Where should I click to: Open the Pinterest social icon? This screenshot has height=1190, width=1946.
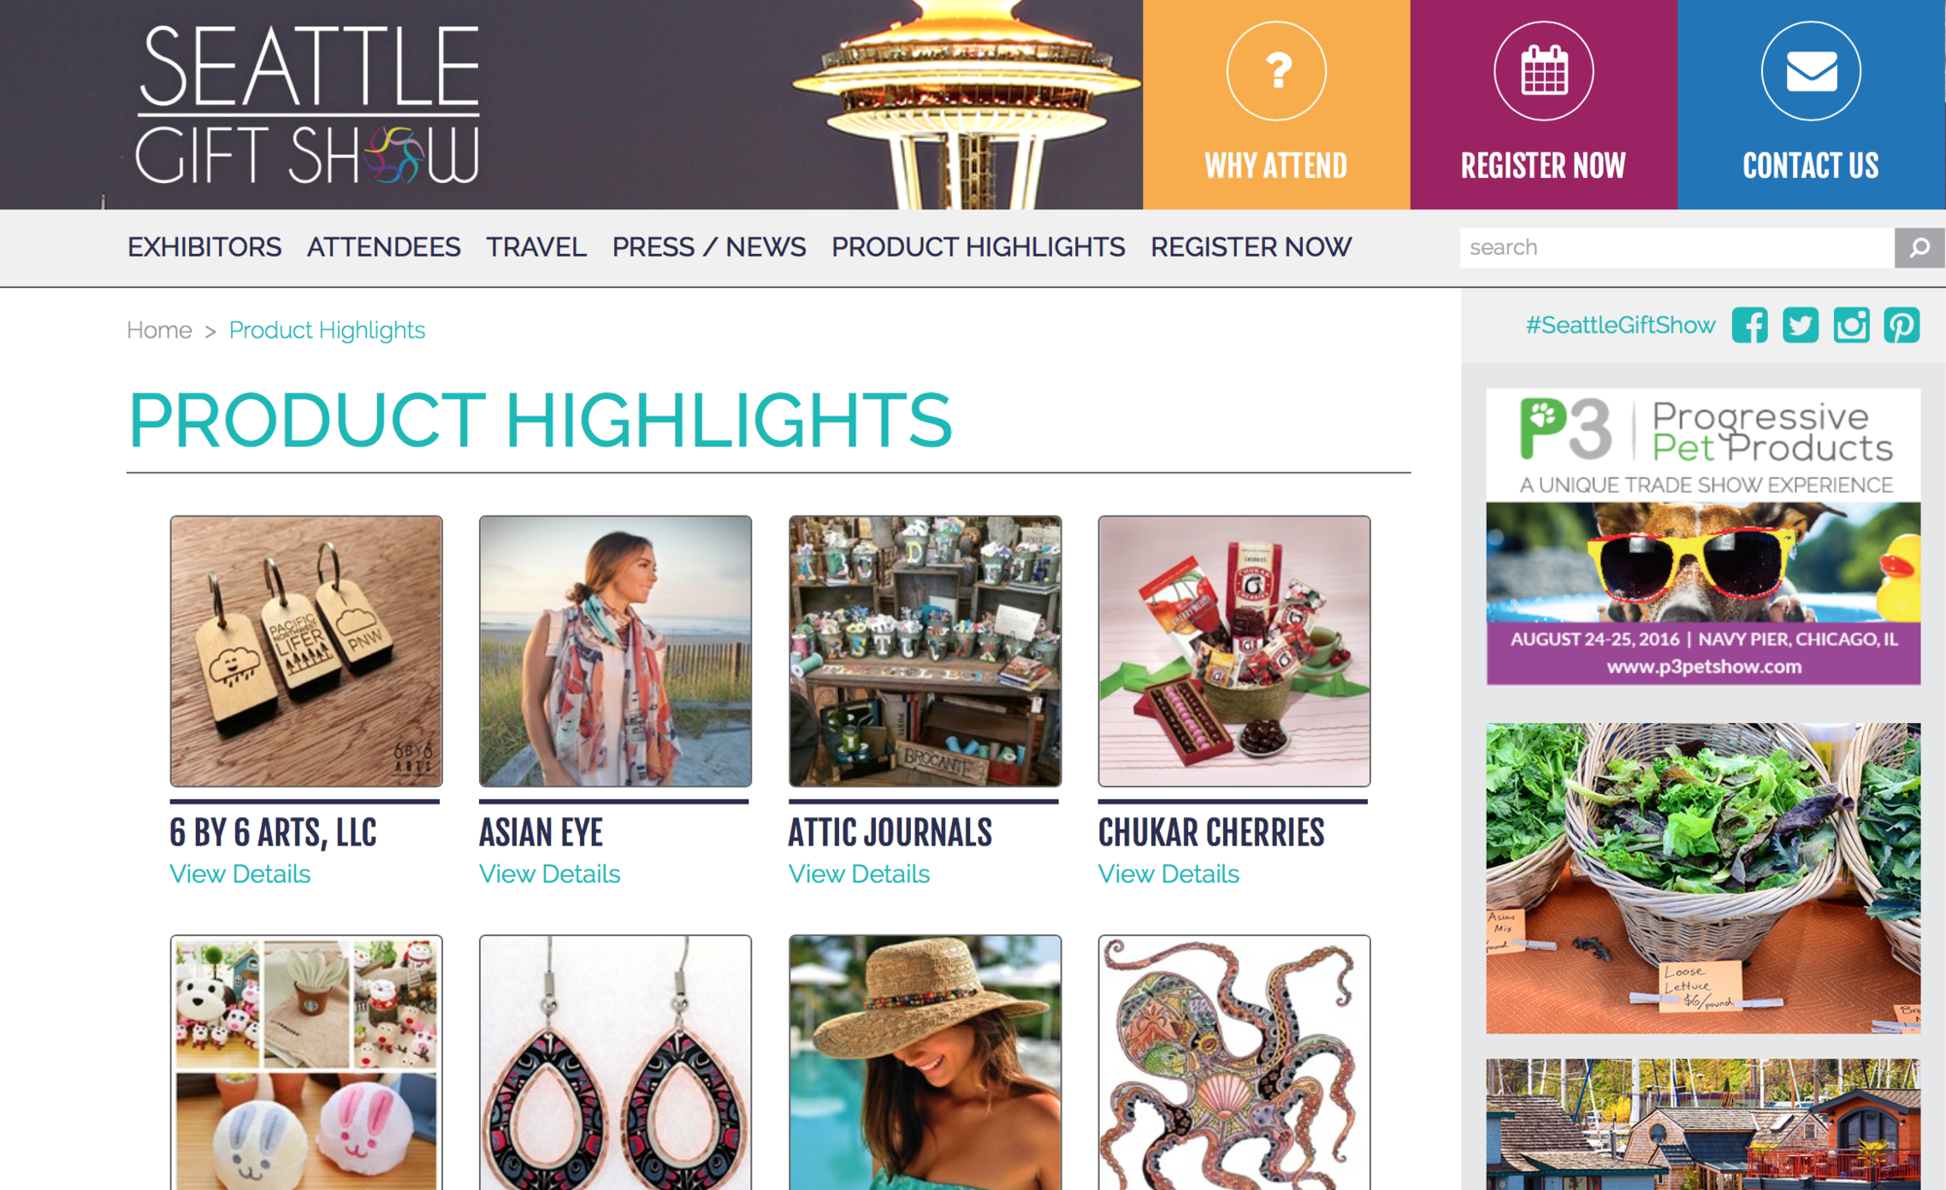point(1902,326)
